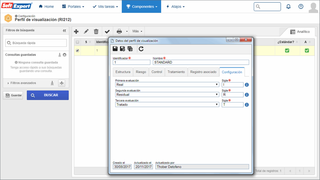This screenshot has width=320, height=180.
Task: Clear saved queries with broom icon
Action: [x=59, y=55]
